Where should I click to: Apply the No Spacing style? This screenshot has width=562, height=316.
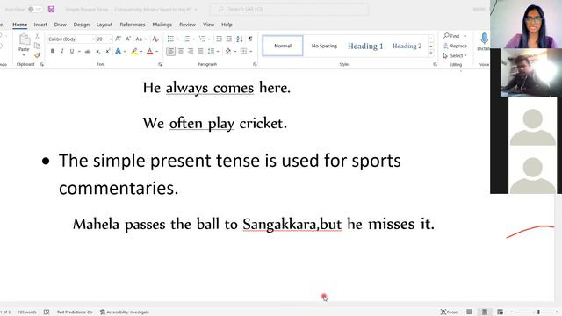pyautogui.click(x=324, y=46)
